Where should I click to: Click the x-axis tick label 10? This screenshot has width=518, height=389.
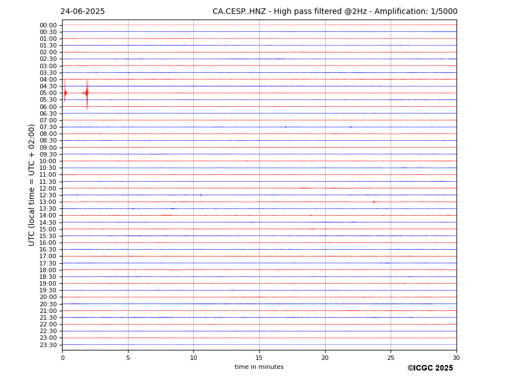(x=193, y=358)
